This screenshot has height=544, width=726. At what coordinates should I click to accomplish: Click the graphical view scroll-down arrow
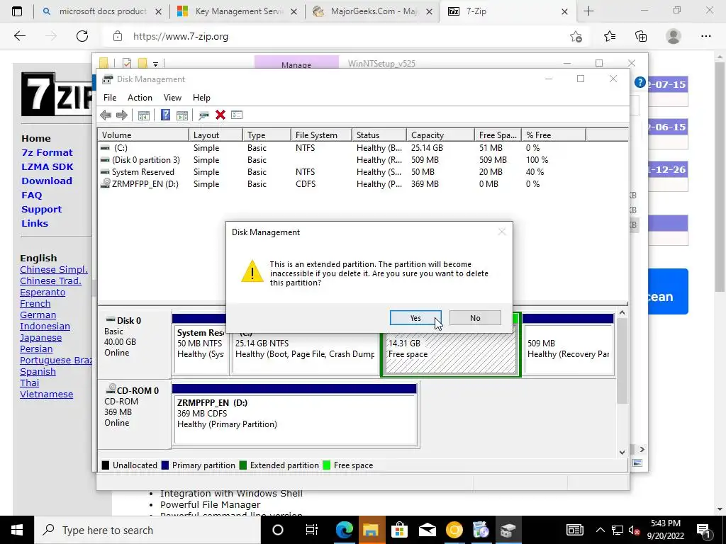tap(622, 452)
